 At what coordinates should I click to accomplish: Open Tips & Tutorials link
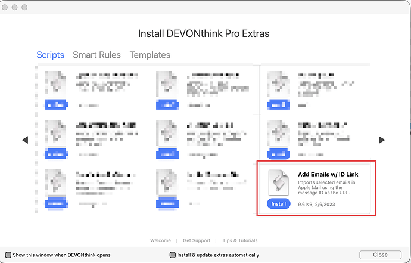click(x=240, y=241)
